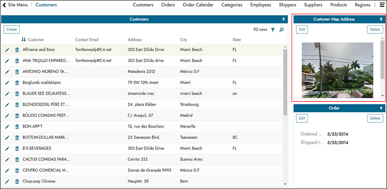Open the filter icon next to 92 rows
Screen dimensions: 387x189
(x=273, y=30)
